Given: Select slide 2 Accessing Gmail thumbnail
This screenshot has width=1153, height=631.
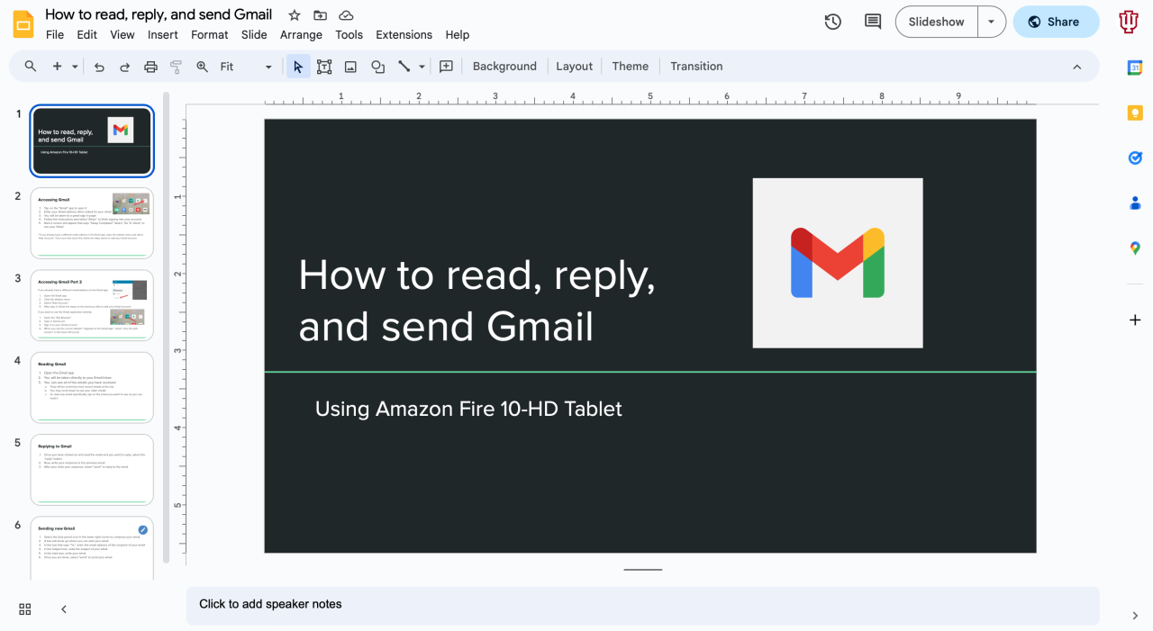Looking at the screenshot, I should tap(92, 223).
